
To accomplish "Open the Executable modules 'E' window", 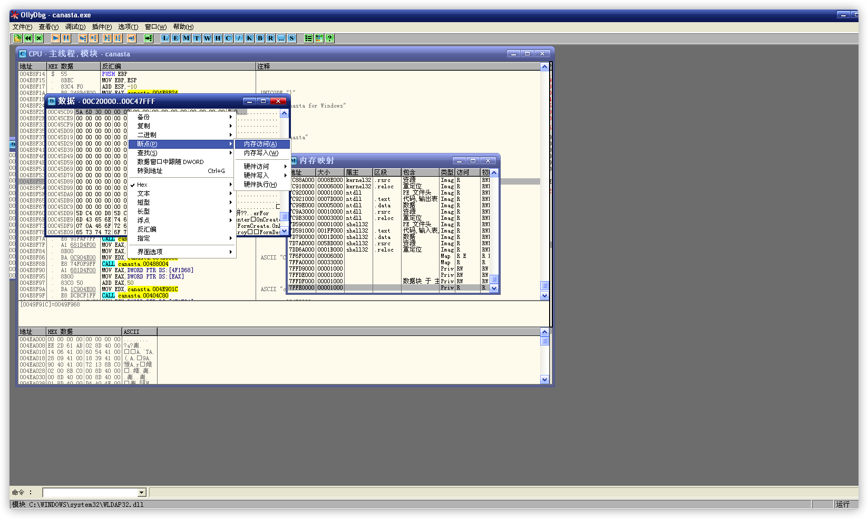I will [175, 39].
